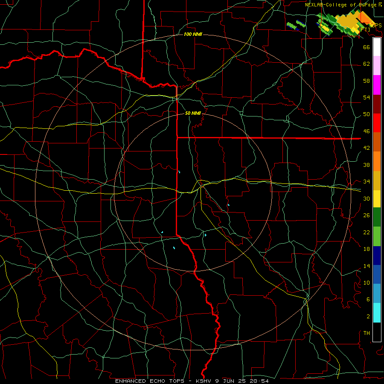Click the "26" legend value
This screenshot has height=384, width=384.
click(367, 215)
